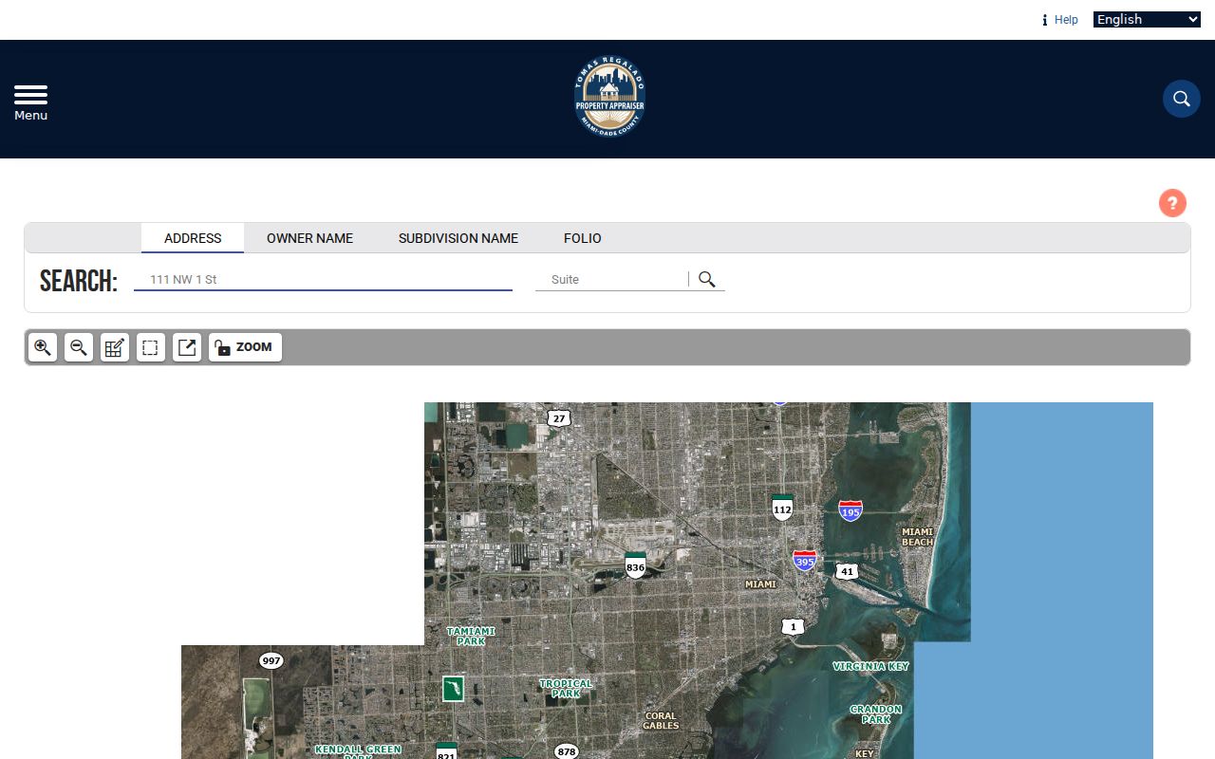This screenshot has height=759, width=1215.
Task: Click the 997 route marker on map
Action: pos(271,660)
